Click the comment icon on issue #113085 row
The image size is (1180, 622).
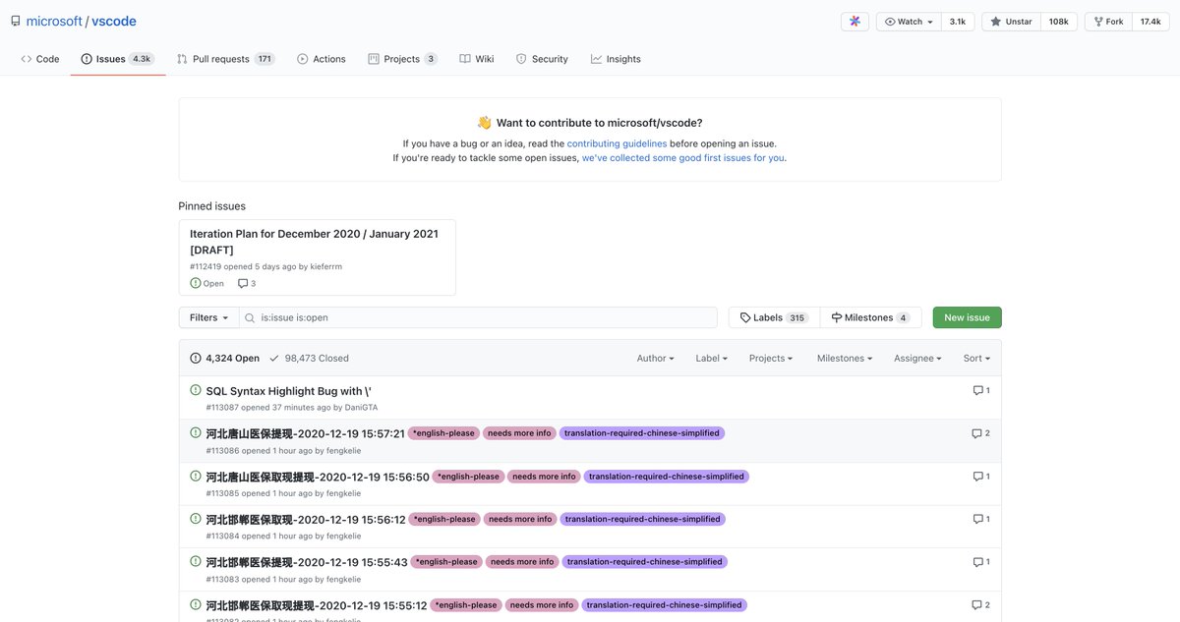[977, 477]
